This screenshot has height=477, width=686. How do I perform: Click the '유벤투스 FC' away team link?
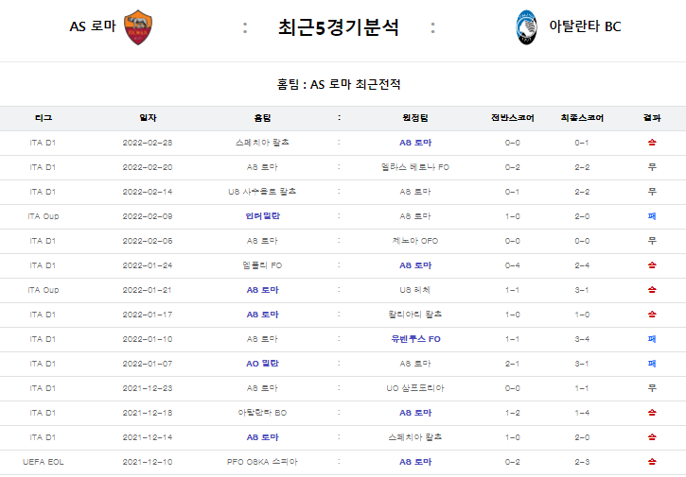[415, 338]
